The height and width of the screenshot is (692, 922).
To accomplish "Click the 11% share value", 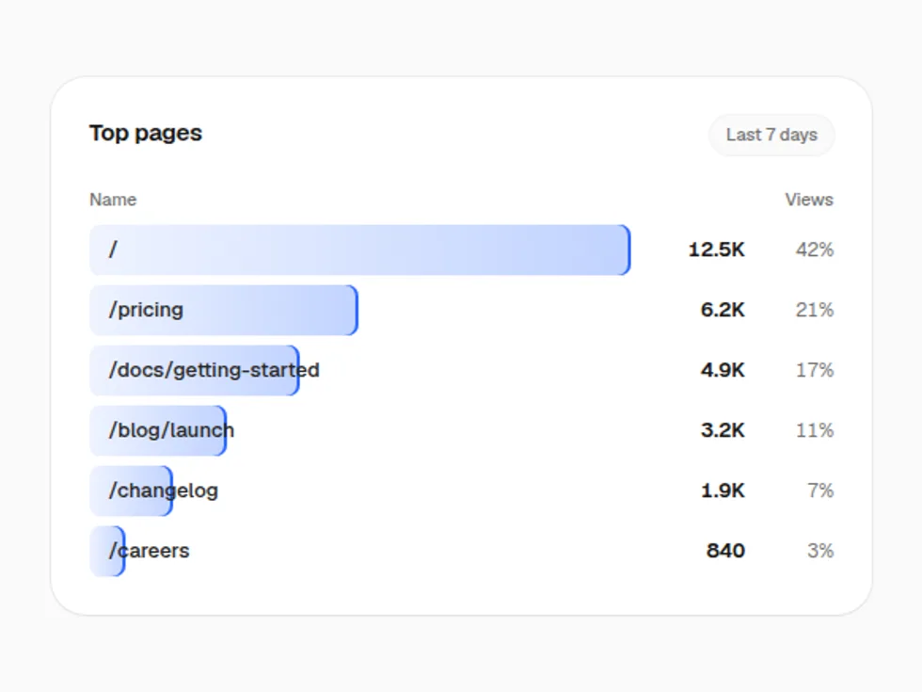I will coord(815,430).
